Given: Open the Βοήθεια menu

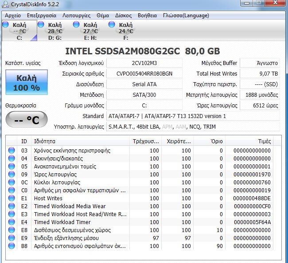Looking at the screenshot, I should pyautogui.click(x=147, y=15).
